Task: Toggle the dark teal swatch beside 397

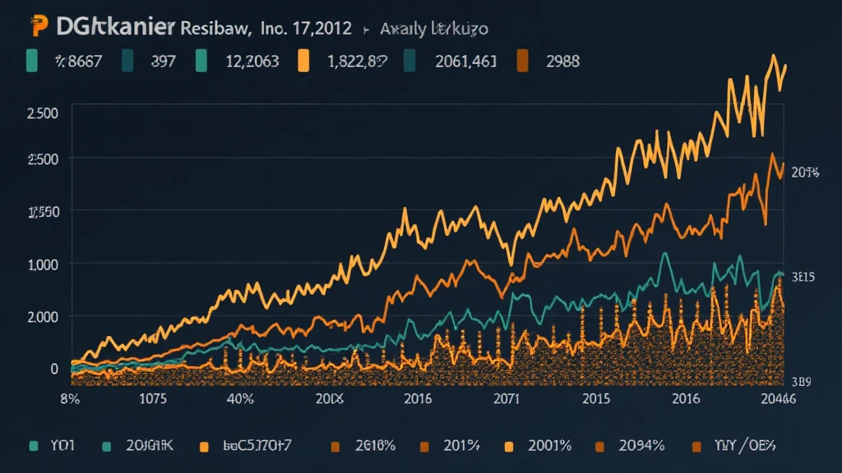Action: 127,59
